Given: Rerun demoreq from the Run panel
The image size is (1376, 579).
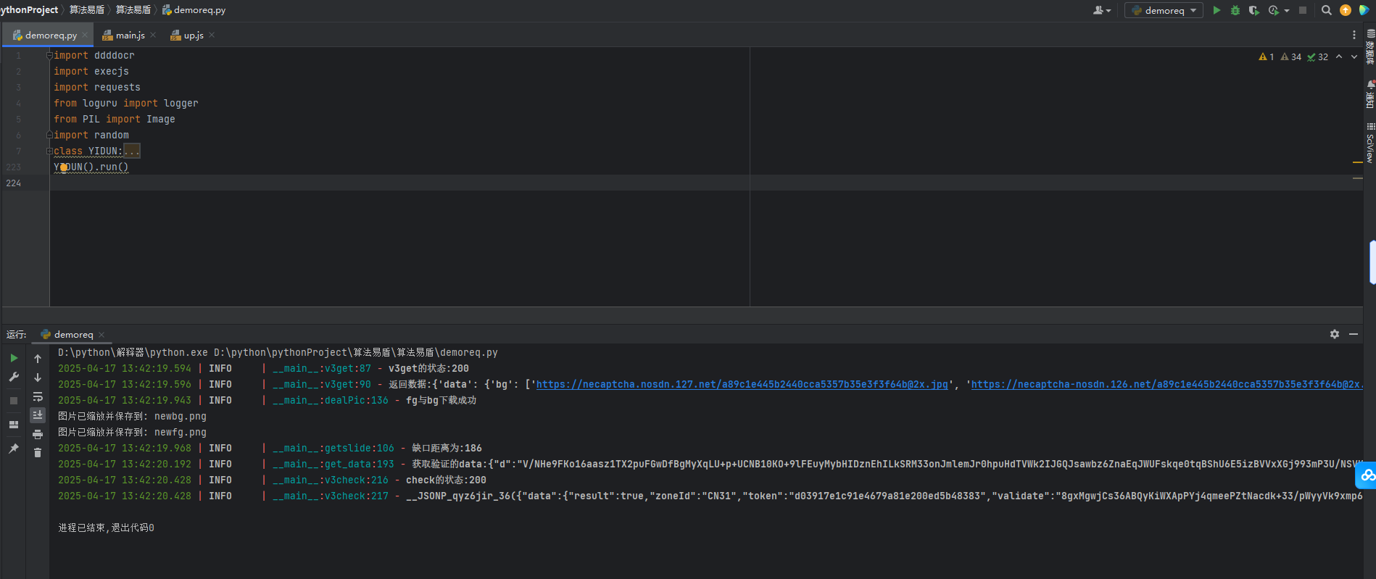Looking at the screenshot, I should 14,358.
